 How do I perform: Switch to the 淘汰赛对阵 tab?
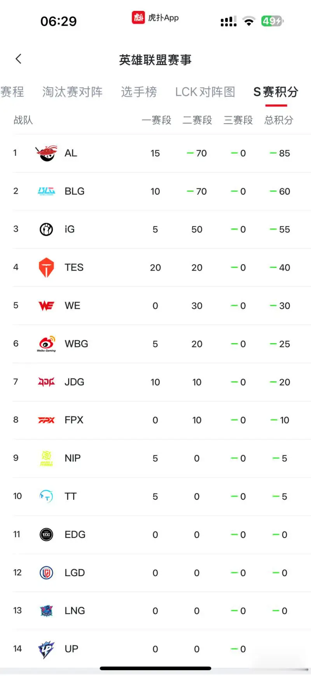[72, 92]
